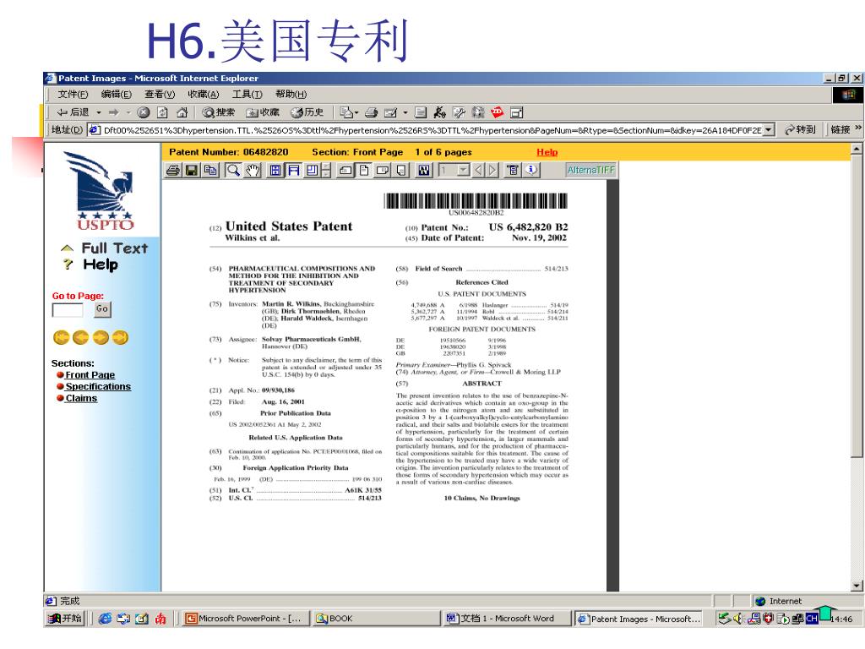Click the 后退 back button
The image size is (865, 649).
(73, 112)
